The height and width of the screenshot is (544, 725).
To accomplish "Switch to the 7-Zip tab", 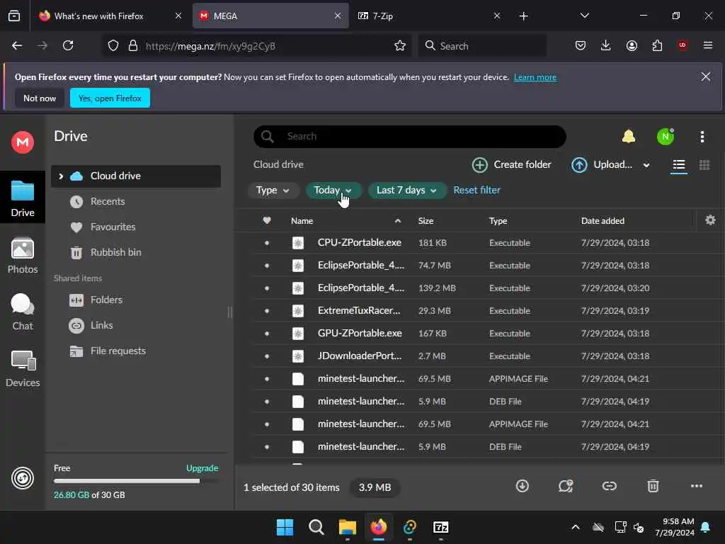I will coord(428,16).
